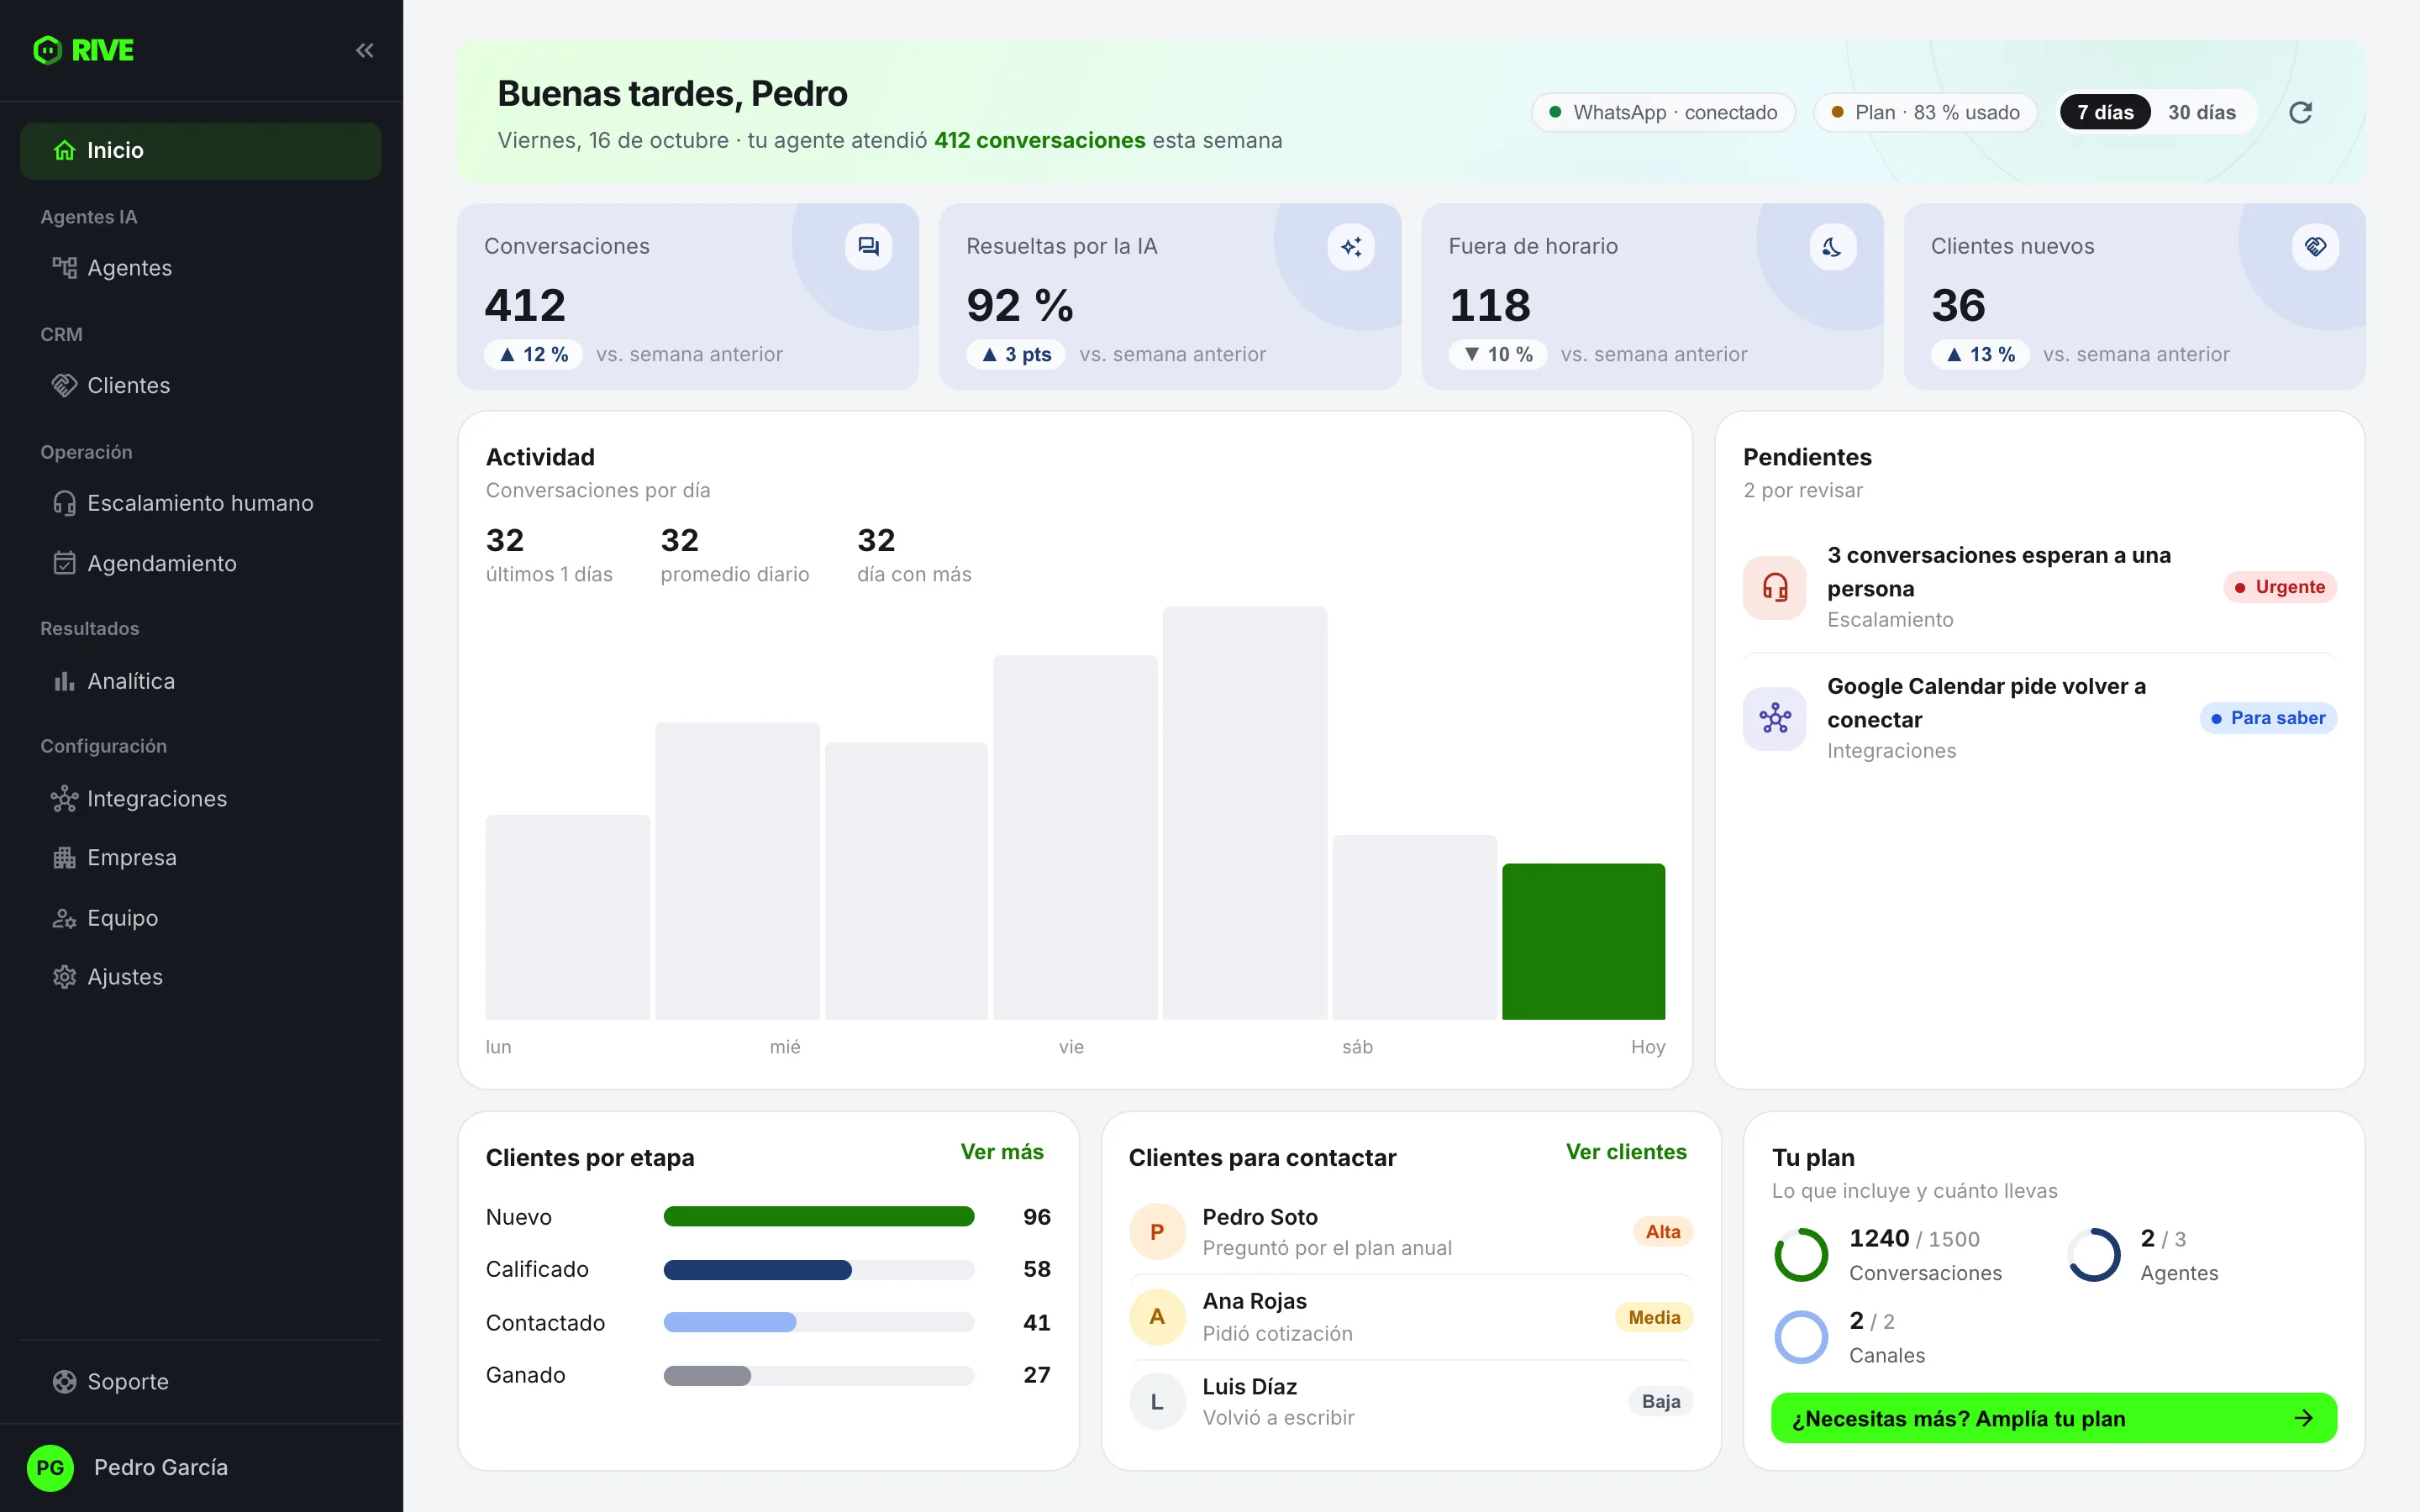Click the Ver clientes link
Image resolution: width=2420 pixels, height=1512 pixels.
point(1626,1152)
